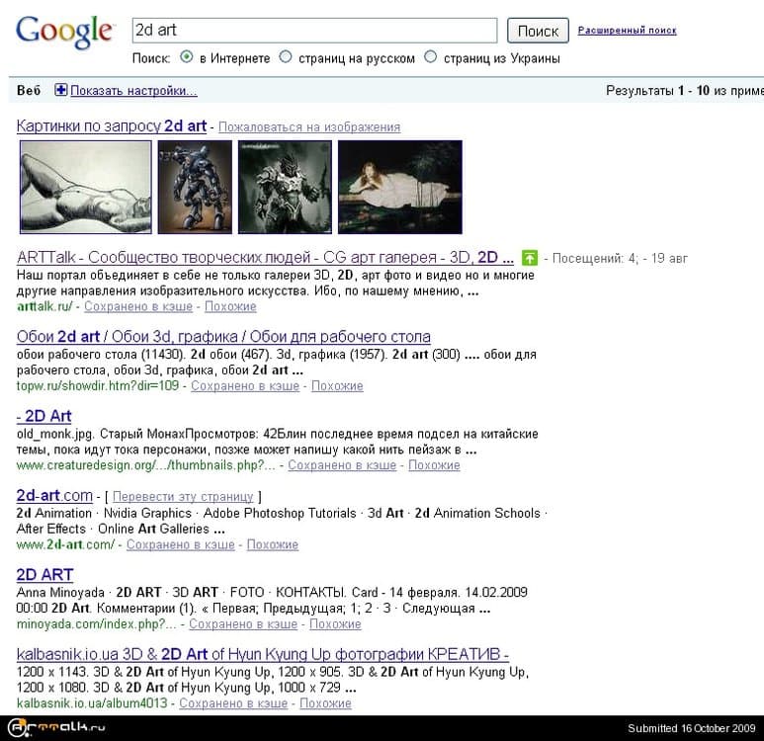
Task: Open 'Обои 2d art / Обои 3d' result
Action: (223, 337)
